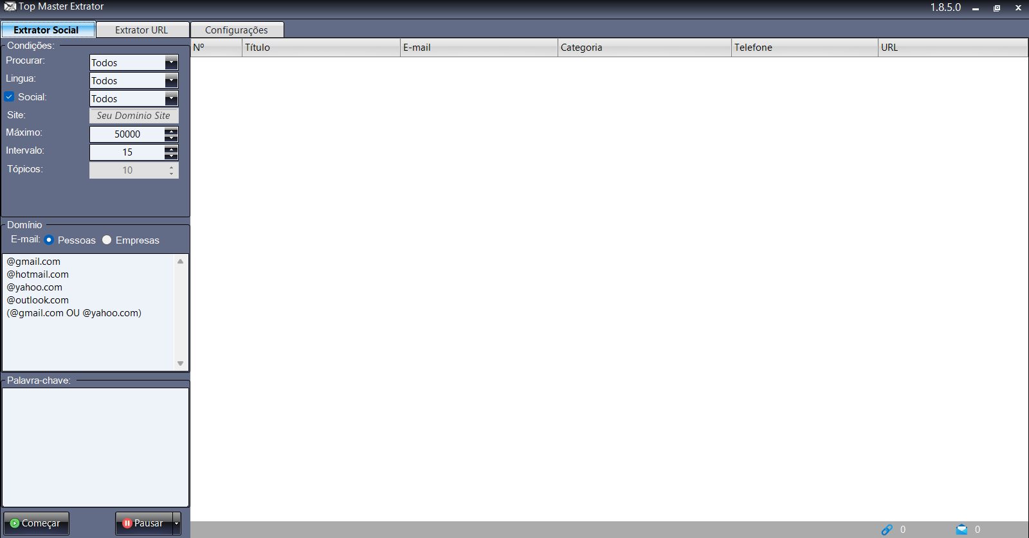Click the domain list scroll down arrow
The height and width of the screenshot is (538, 1029).
tap(180, 364)
